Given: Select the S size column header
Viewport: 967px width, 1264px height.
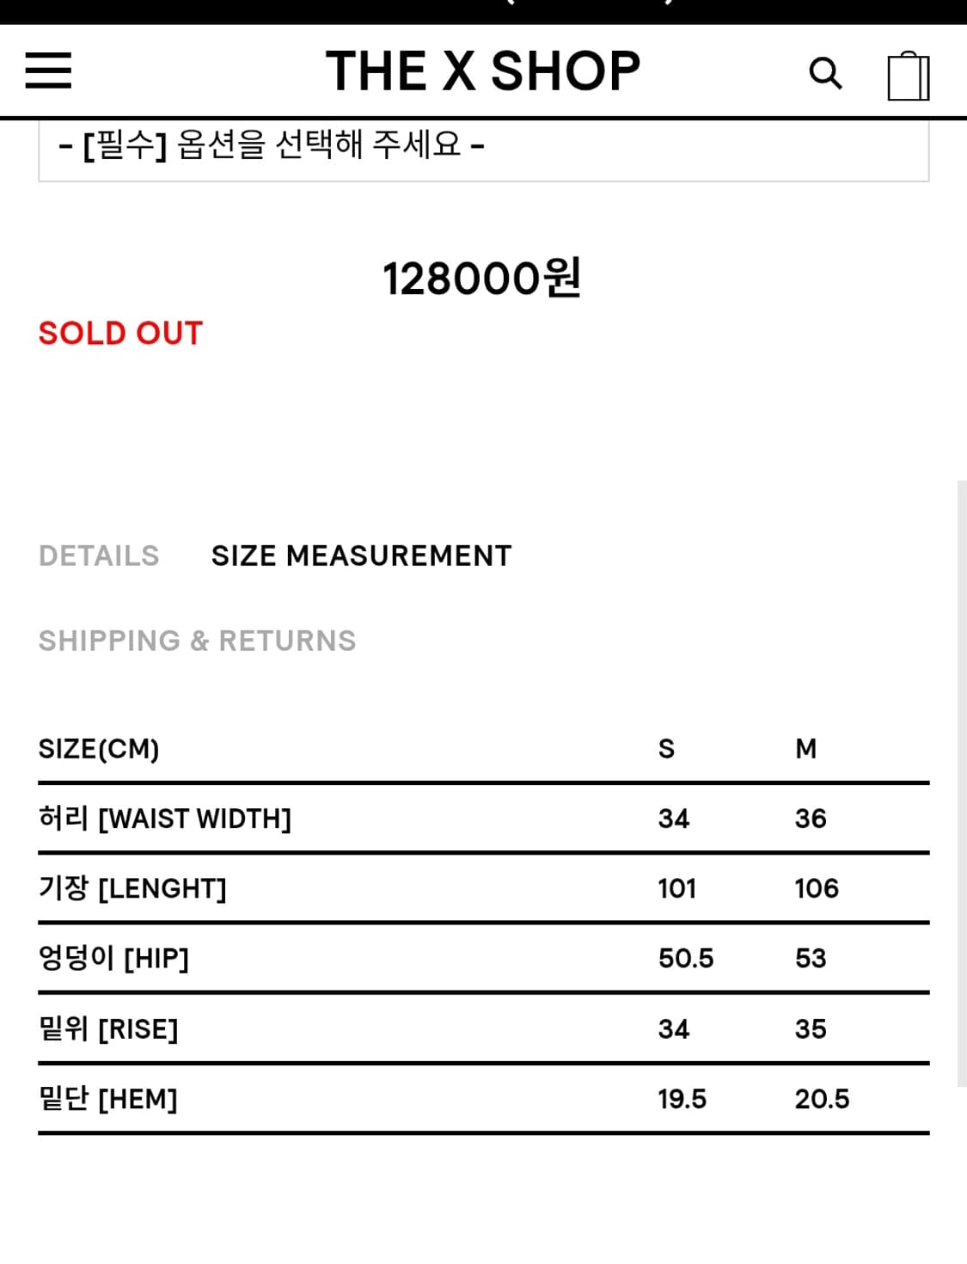Looking at the screenshot, I should [x=666, y=749].
